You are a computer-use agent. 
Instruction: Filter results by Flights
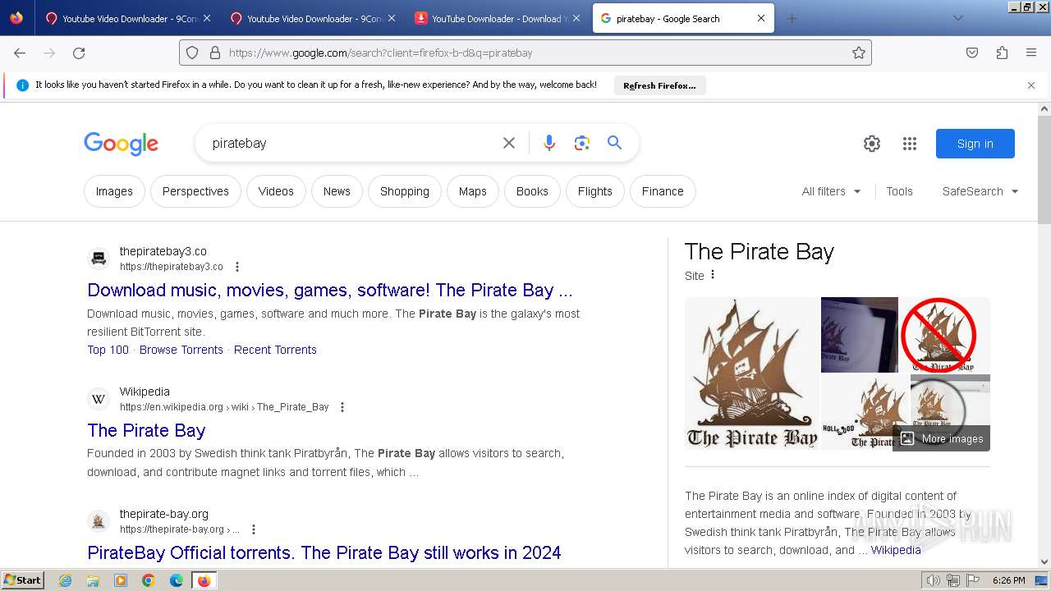(595, 191)
